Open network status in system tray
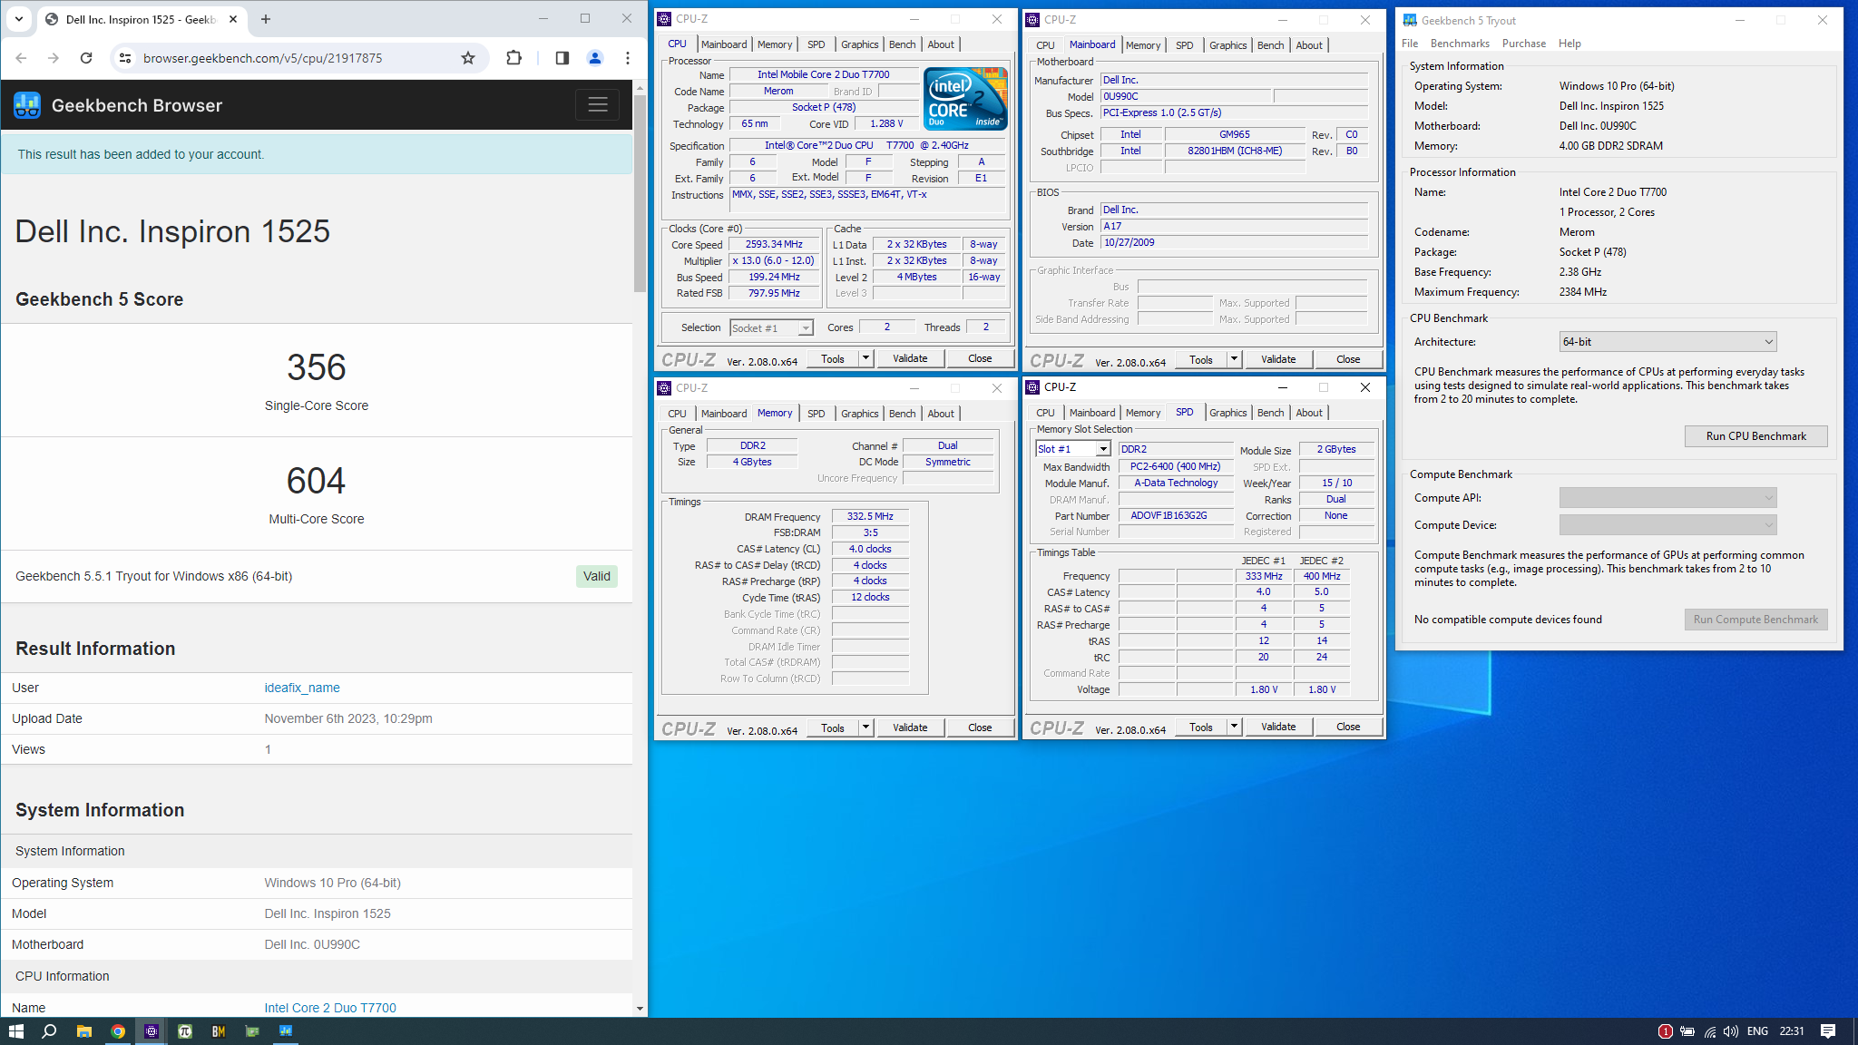Image resolution: width=1858 pixels, height=1045 pixels. click(1709, 1031)
